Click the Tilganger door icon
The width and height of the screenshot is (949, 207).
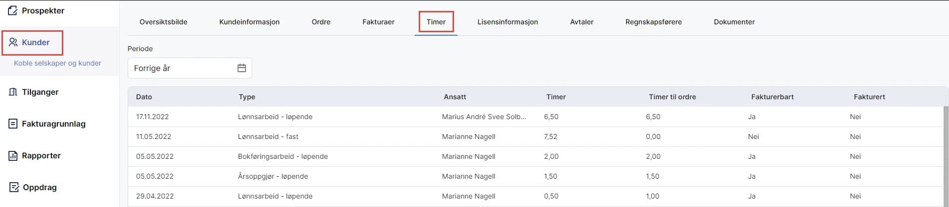click(13, 92)
